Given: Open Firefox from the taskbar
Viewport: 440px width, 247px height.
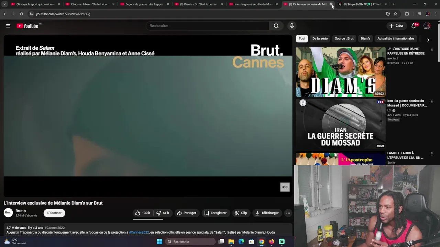Looking at the screenshot, I should click(272, 242).
